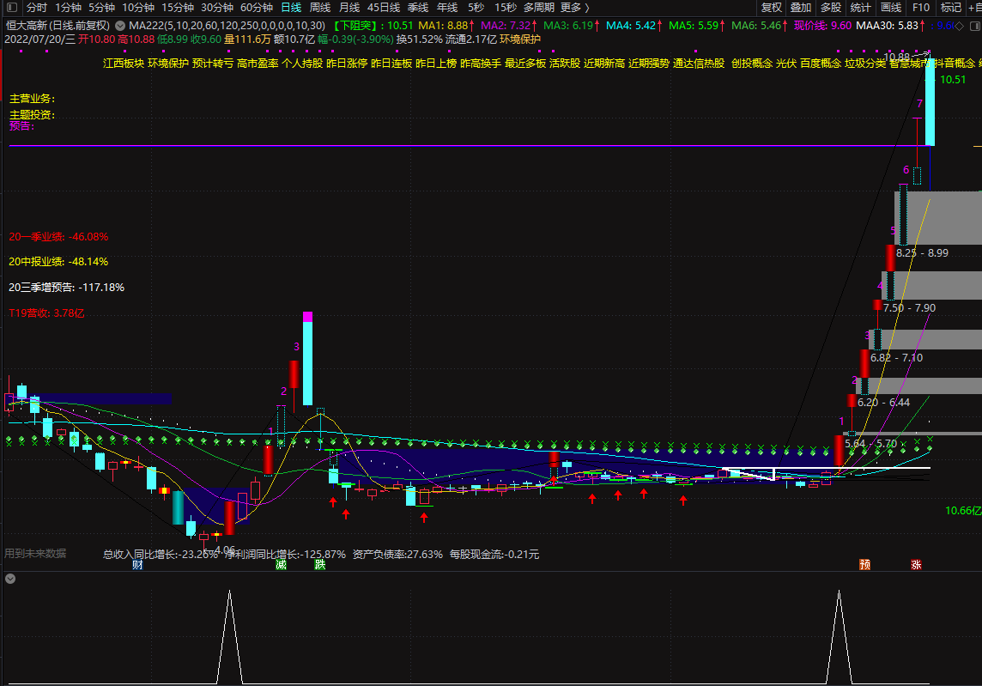
Task: Click the 20一季业绩 -46.08% text
Action: pos(58,237)
